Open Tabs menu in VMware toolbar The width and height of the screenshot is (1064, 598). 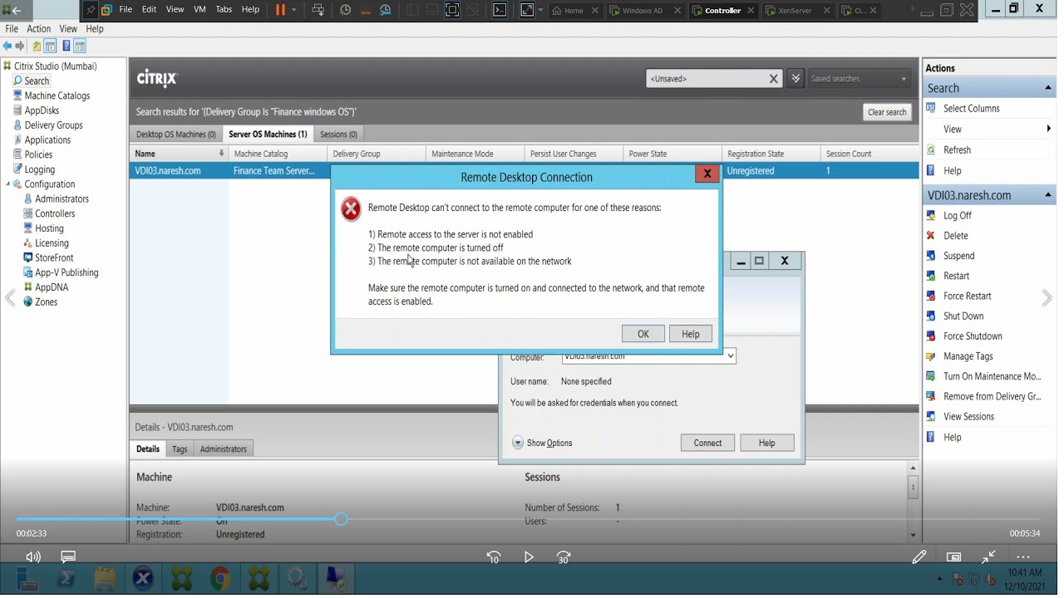(x=224, y=9)
